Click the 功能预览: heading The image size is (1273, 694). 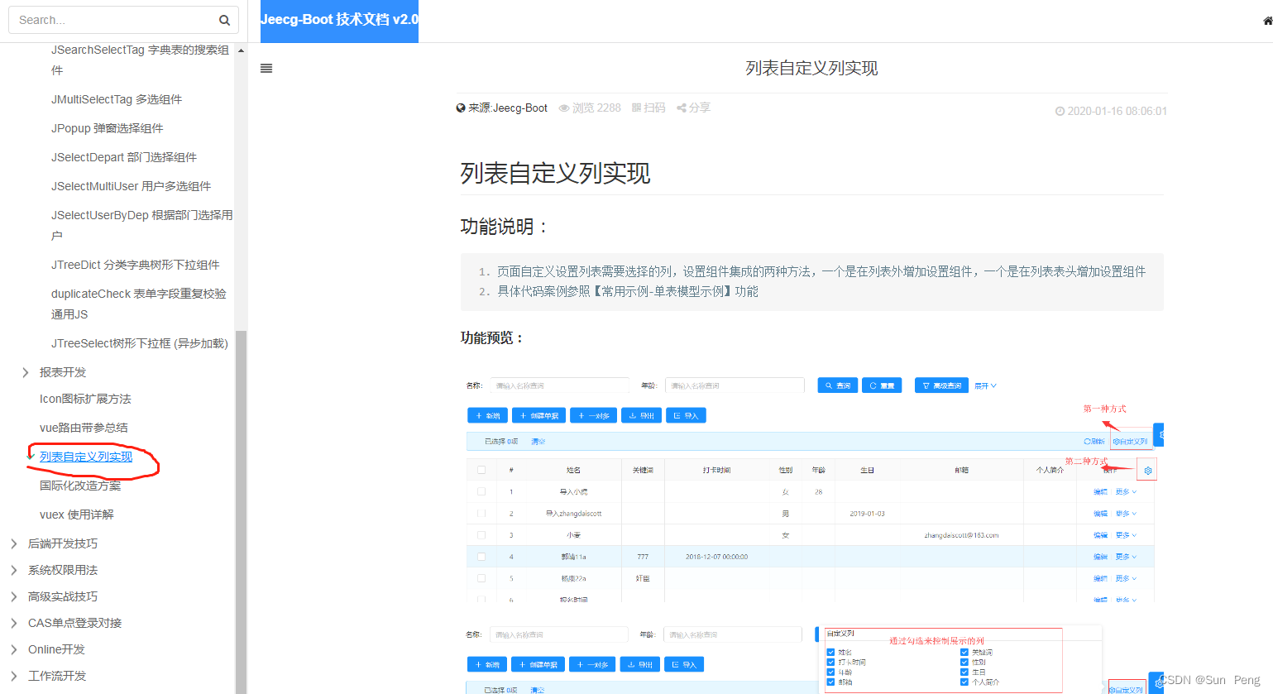coord(492,337)
